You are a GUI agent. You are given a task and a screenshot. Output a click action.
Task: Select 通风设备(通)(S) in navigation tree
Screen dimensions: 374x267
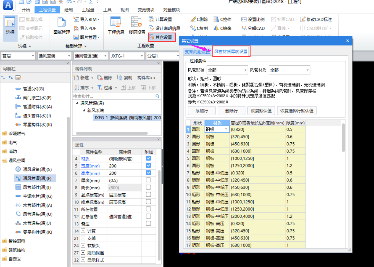(x=33, y=169)
